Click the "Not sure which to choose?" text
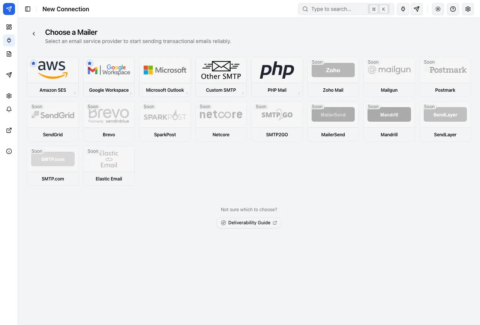Screen dimensions: 480x325 click(249, 210)
